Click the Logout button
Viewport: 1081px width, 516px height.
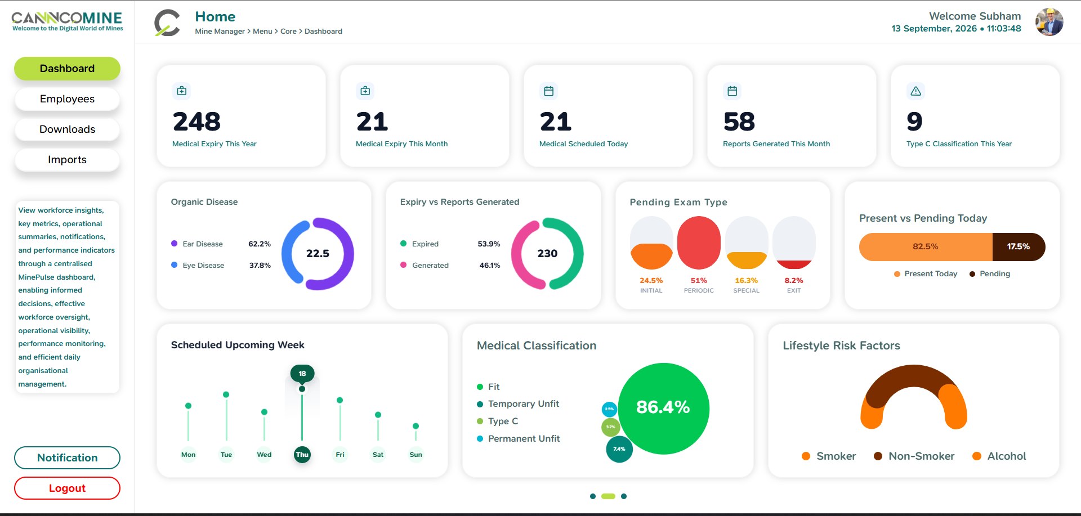coord(67,488)
